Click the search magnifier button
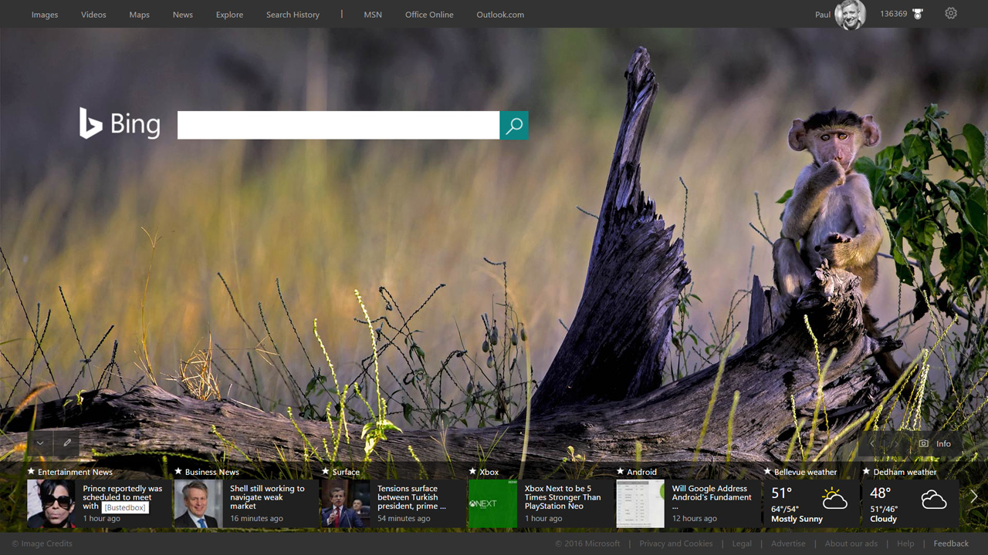 point(514,125)
